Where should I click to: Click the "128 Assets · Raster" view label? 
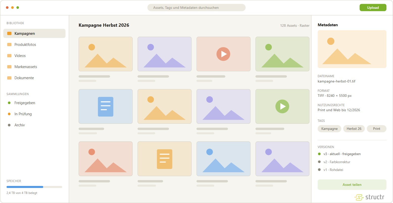click(295, 25)
